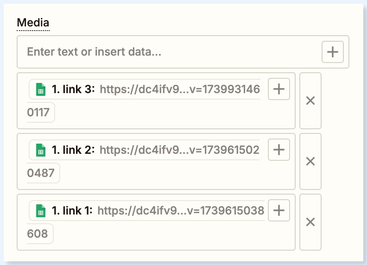
Task: Click the Google Sheets icon beside link 2
Action: (40, 150)
